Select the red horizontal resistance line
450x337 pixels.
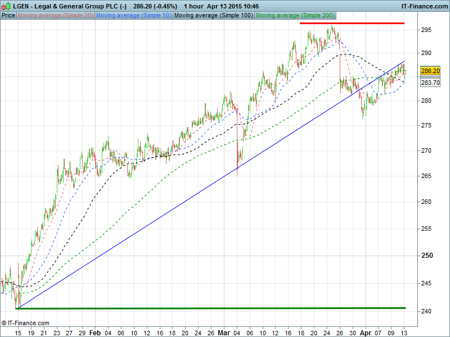pos(352,23)
